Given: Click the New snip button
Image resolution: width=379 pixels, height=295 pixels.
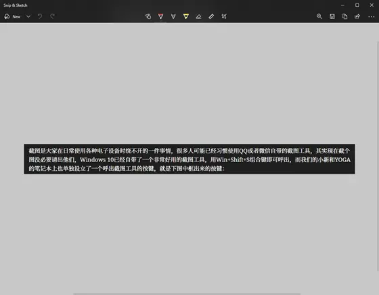Looking at the screenshot, I should (x=12, y=16).
